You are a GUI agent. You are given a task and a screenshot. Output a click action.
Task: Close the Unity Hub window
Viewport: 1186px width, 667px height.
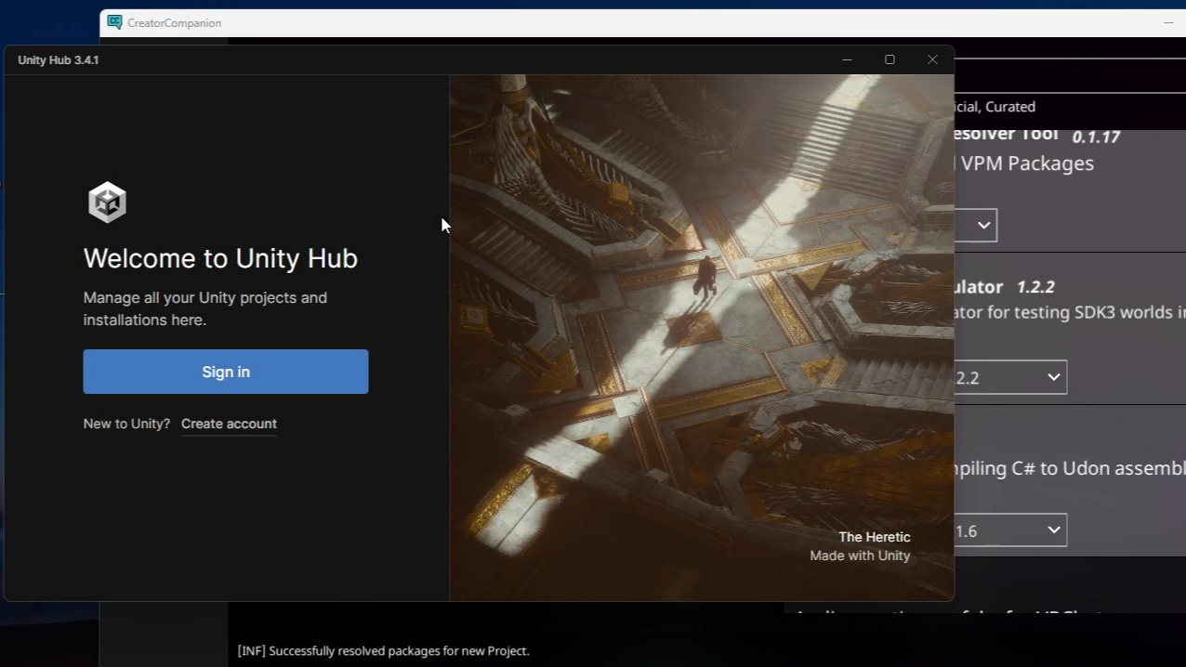point(932,59)
